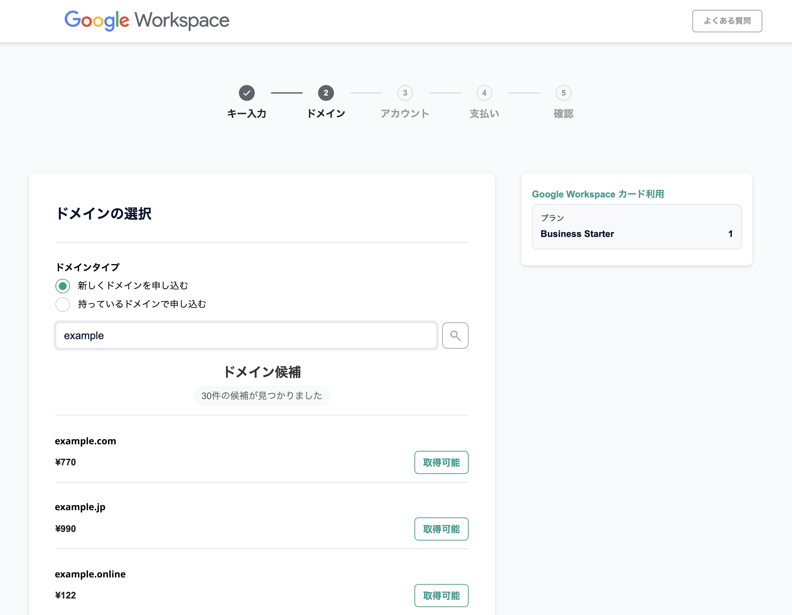792x615 pixels.
Task: Click the Google Workspace カード利用 heading link
Action: 598,194
